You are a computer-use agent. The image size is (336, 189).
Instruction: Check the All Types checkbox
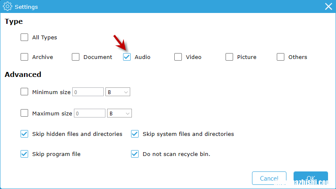(24, 37)
